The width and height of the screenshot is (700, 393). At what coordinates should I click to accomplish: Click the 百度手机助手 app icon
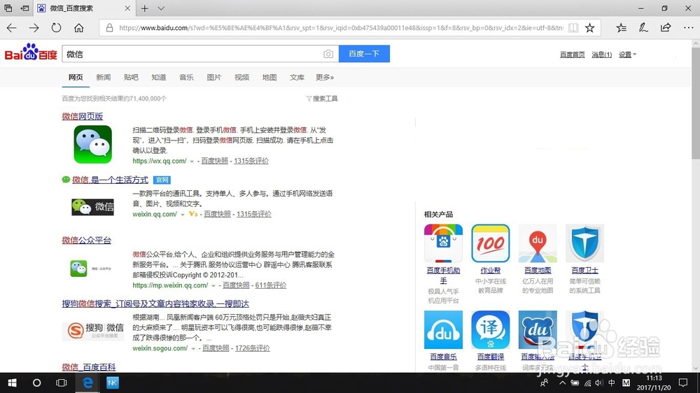(x=443, y=243)
